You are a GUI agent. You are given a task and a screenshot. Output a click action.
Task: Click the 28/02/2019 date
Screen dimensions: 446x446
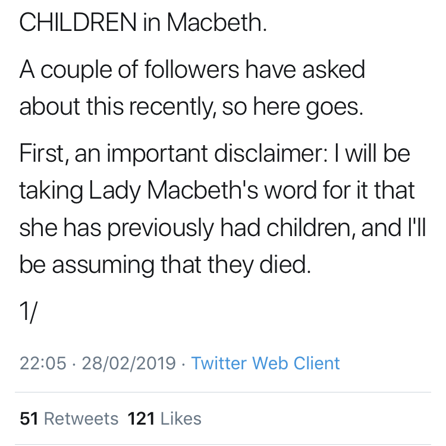[128, 363]
